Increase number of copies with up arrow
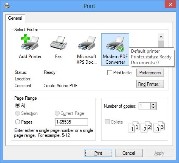The image size is (179, 163). [x=153, y=105]
